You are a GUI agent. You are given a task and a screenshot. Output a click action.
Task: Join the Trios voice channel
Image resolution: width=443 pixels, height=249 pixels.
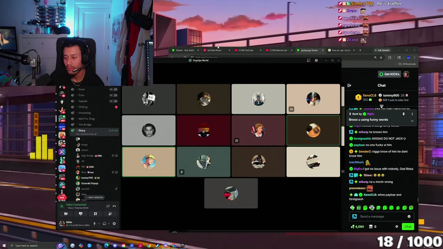94,95
